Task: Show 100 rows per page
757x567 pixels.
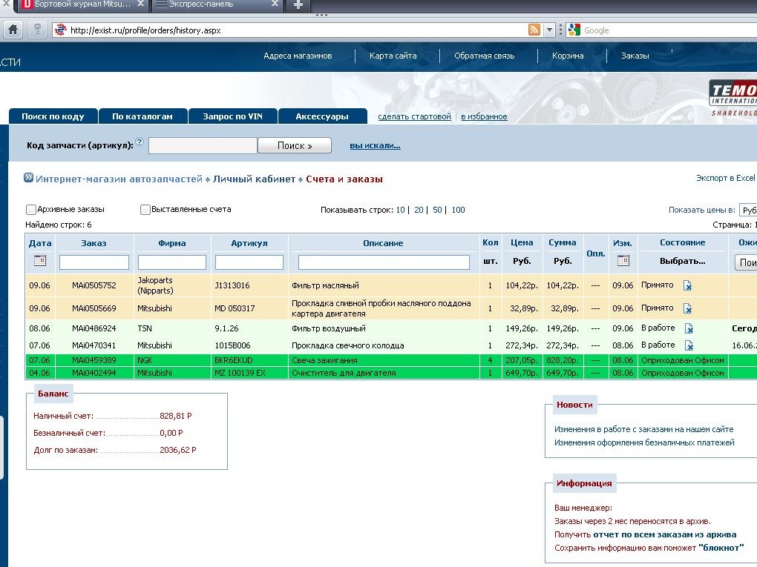Action: click(458, 210)
